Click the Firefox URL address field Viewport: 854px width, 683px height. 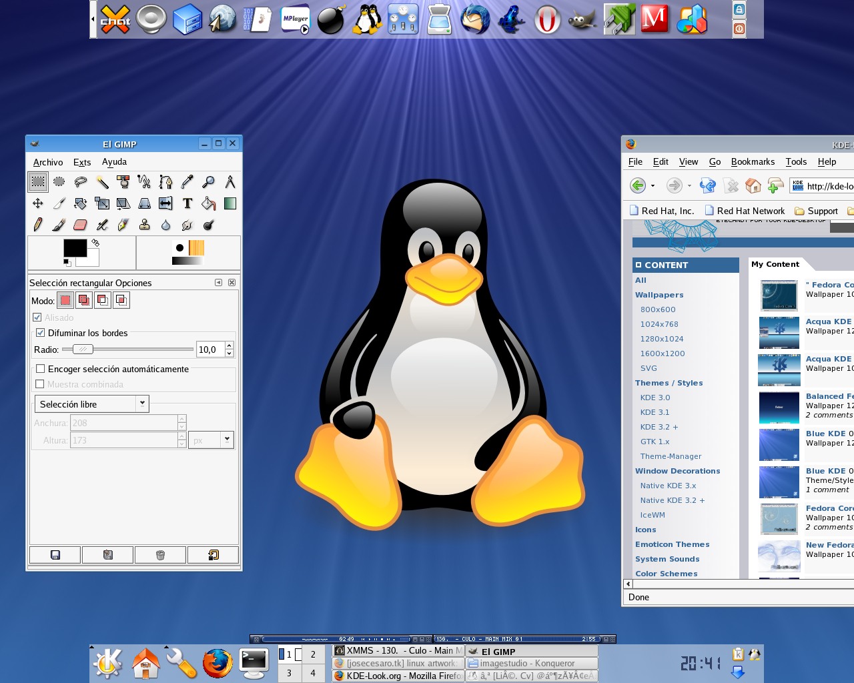point(822,186)
